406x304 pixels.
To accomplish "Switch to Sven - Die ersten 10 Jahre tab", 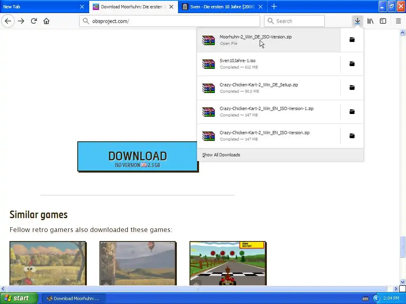I will click(223, 7).
